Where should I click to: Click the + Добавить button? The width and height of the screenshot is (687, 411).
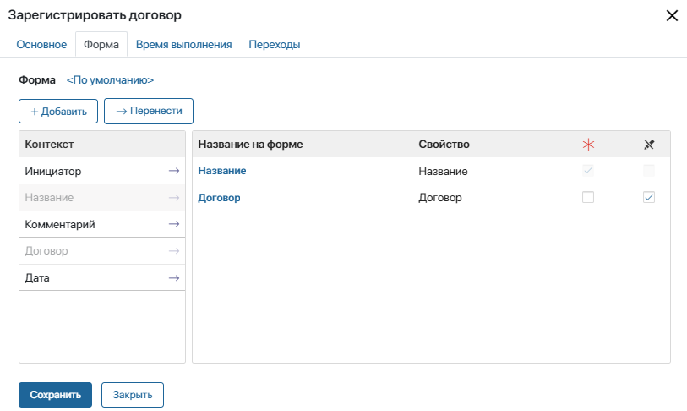(x=58, y=111)
